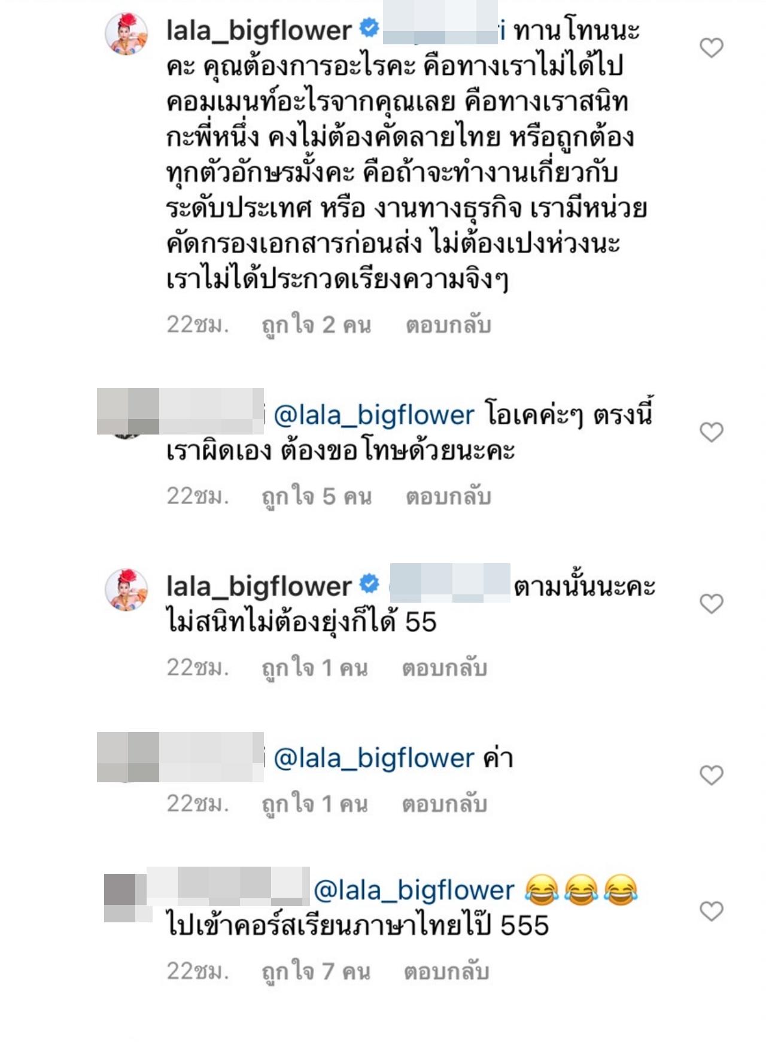
Task: View likes ถูกใจ 7 คน on last comment
Action: tap(316, 973)
